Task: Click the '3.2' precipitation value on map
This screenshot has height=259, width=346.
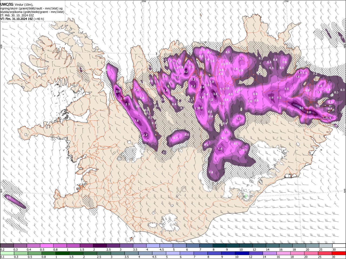Action: pos(186,72)
